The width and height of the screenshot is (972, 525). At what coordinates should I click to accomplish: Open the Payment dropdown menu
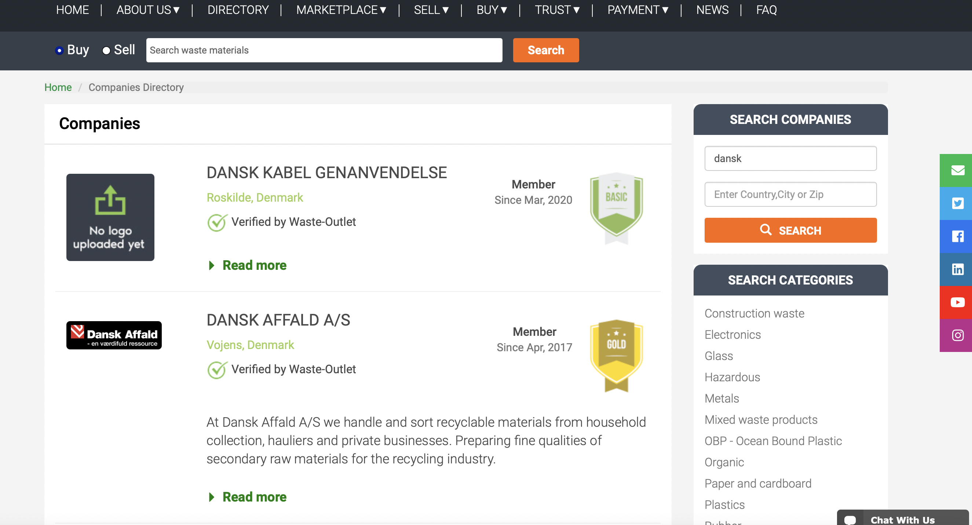coord(637,10)
